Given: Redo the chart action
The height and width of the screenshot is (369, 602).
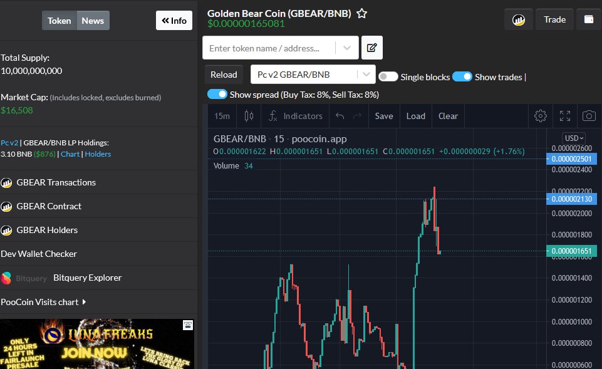Looking at the screenshot, I should pyautogui.click(x=358, y=116).
